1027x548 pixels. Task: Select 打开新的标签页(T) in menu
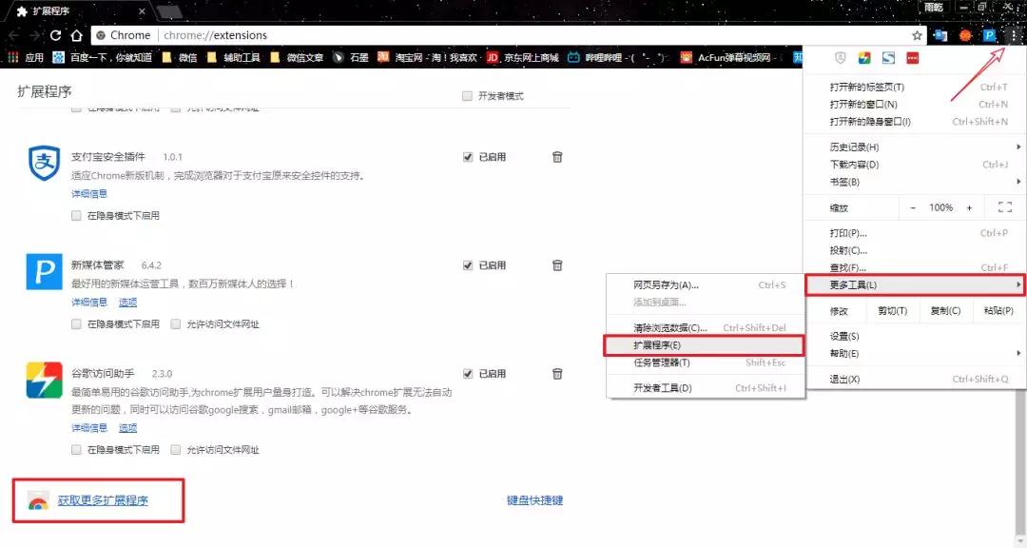915,87
